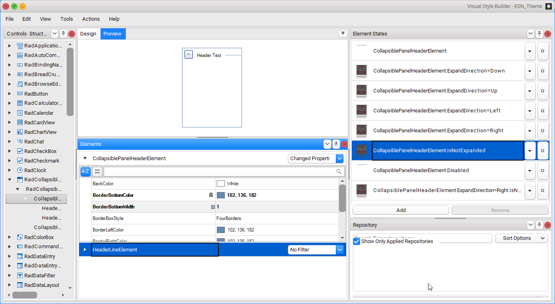Pin the Elements panel
The width and height of the screenshot is (555, 304).
click(336, 144)
